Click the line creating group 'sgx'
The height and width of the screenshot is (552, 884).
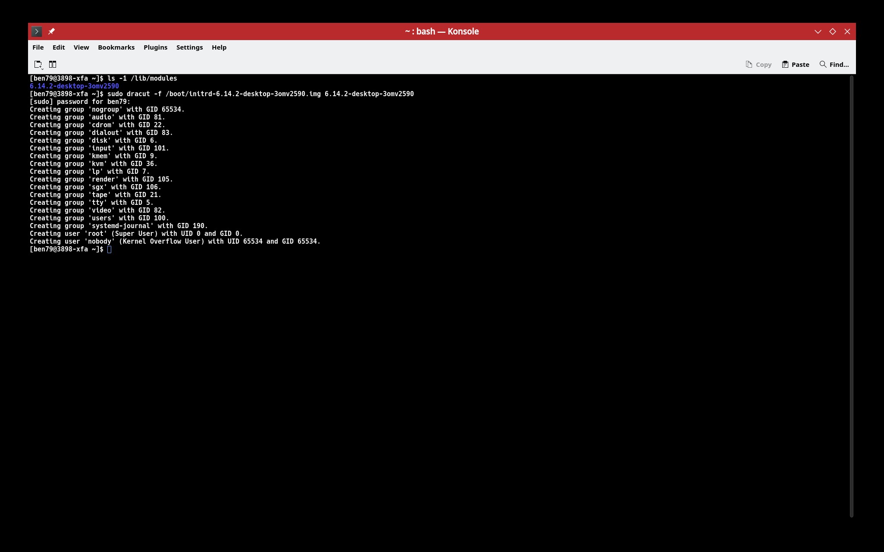(x=95, y=187)
